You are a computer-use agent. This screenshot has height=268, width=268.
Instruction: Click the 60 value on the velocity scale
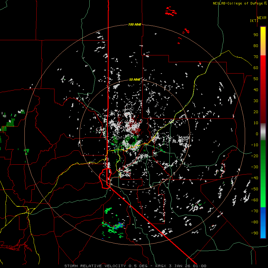click(x=256, y=68)
